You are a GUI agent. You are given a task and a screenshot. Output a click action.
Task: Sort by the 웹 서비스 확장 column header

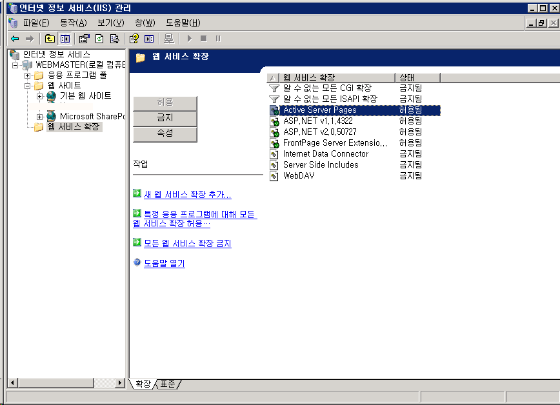click(x=337, y=77)
